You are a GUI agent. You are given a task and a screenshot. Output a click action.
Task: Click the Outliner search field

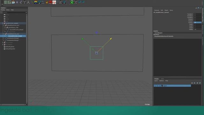pos(14,12)
